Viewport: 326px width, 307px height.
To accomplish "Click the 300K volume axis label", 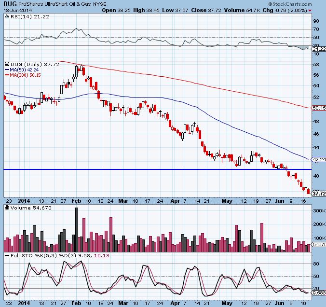I will pyautogui.click(x=319, y=210).
